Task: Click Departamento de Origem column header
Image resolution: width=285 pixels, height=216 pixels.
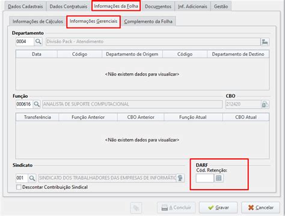Action: click(132, 54)
